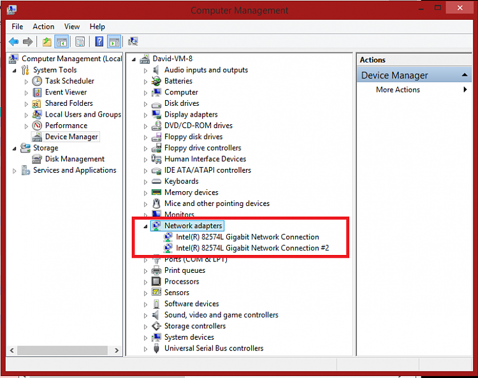Click the Keyboards device icon
The height and width of the screenshot is (378, 478).
[156, 182]
